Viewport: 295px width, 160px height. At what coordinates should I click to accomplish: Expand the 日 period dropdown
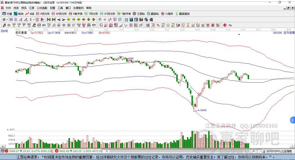click(7, 20)
